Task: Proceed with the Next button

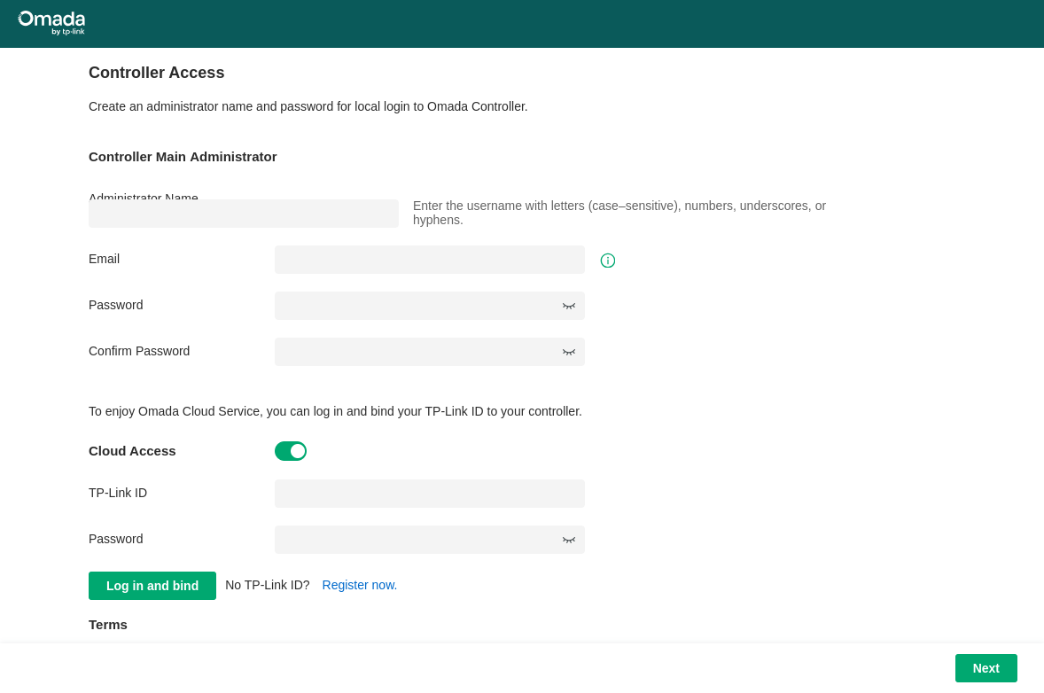Action: point(986,668)
